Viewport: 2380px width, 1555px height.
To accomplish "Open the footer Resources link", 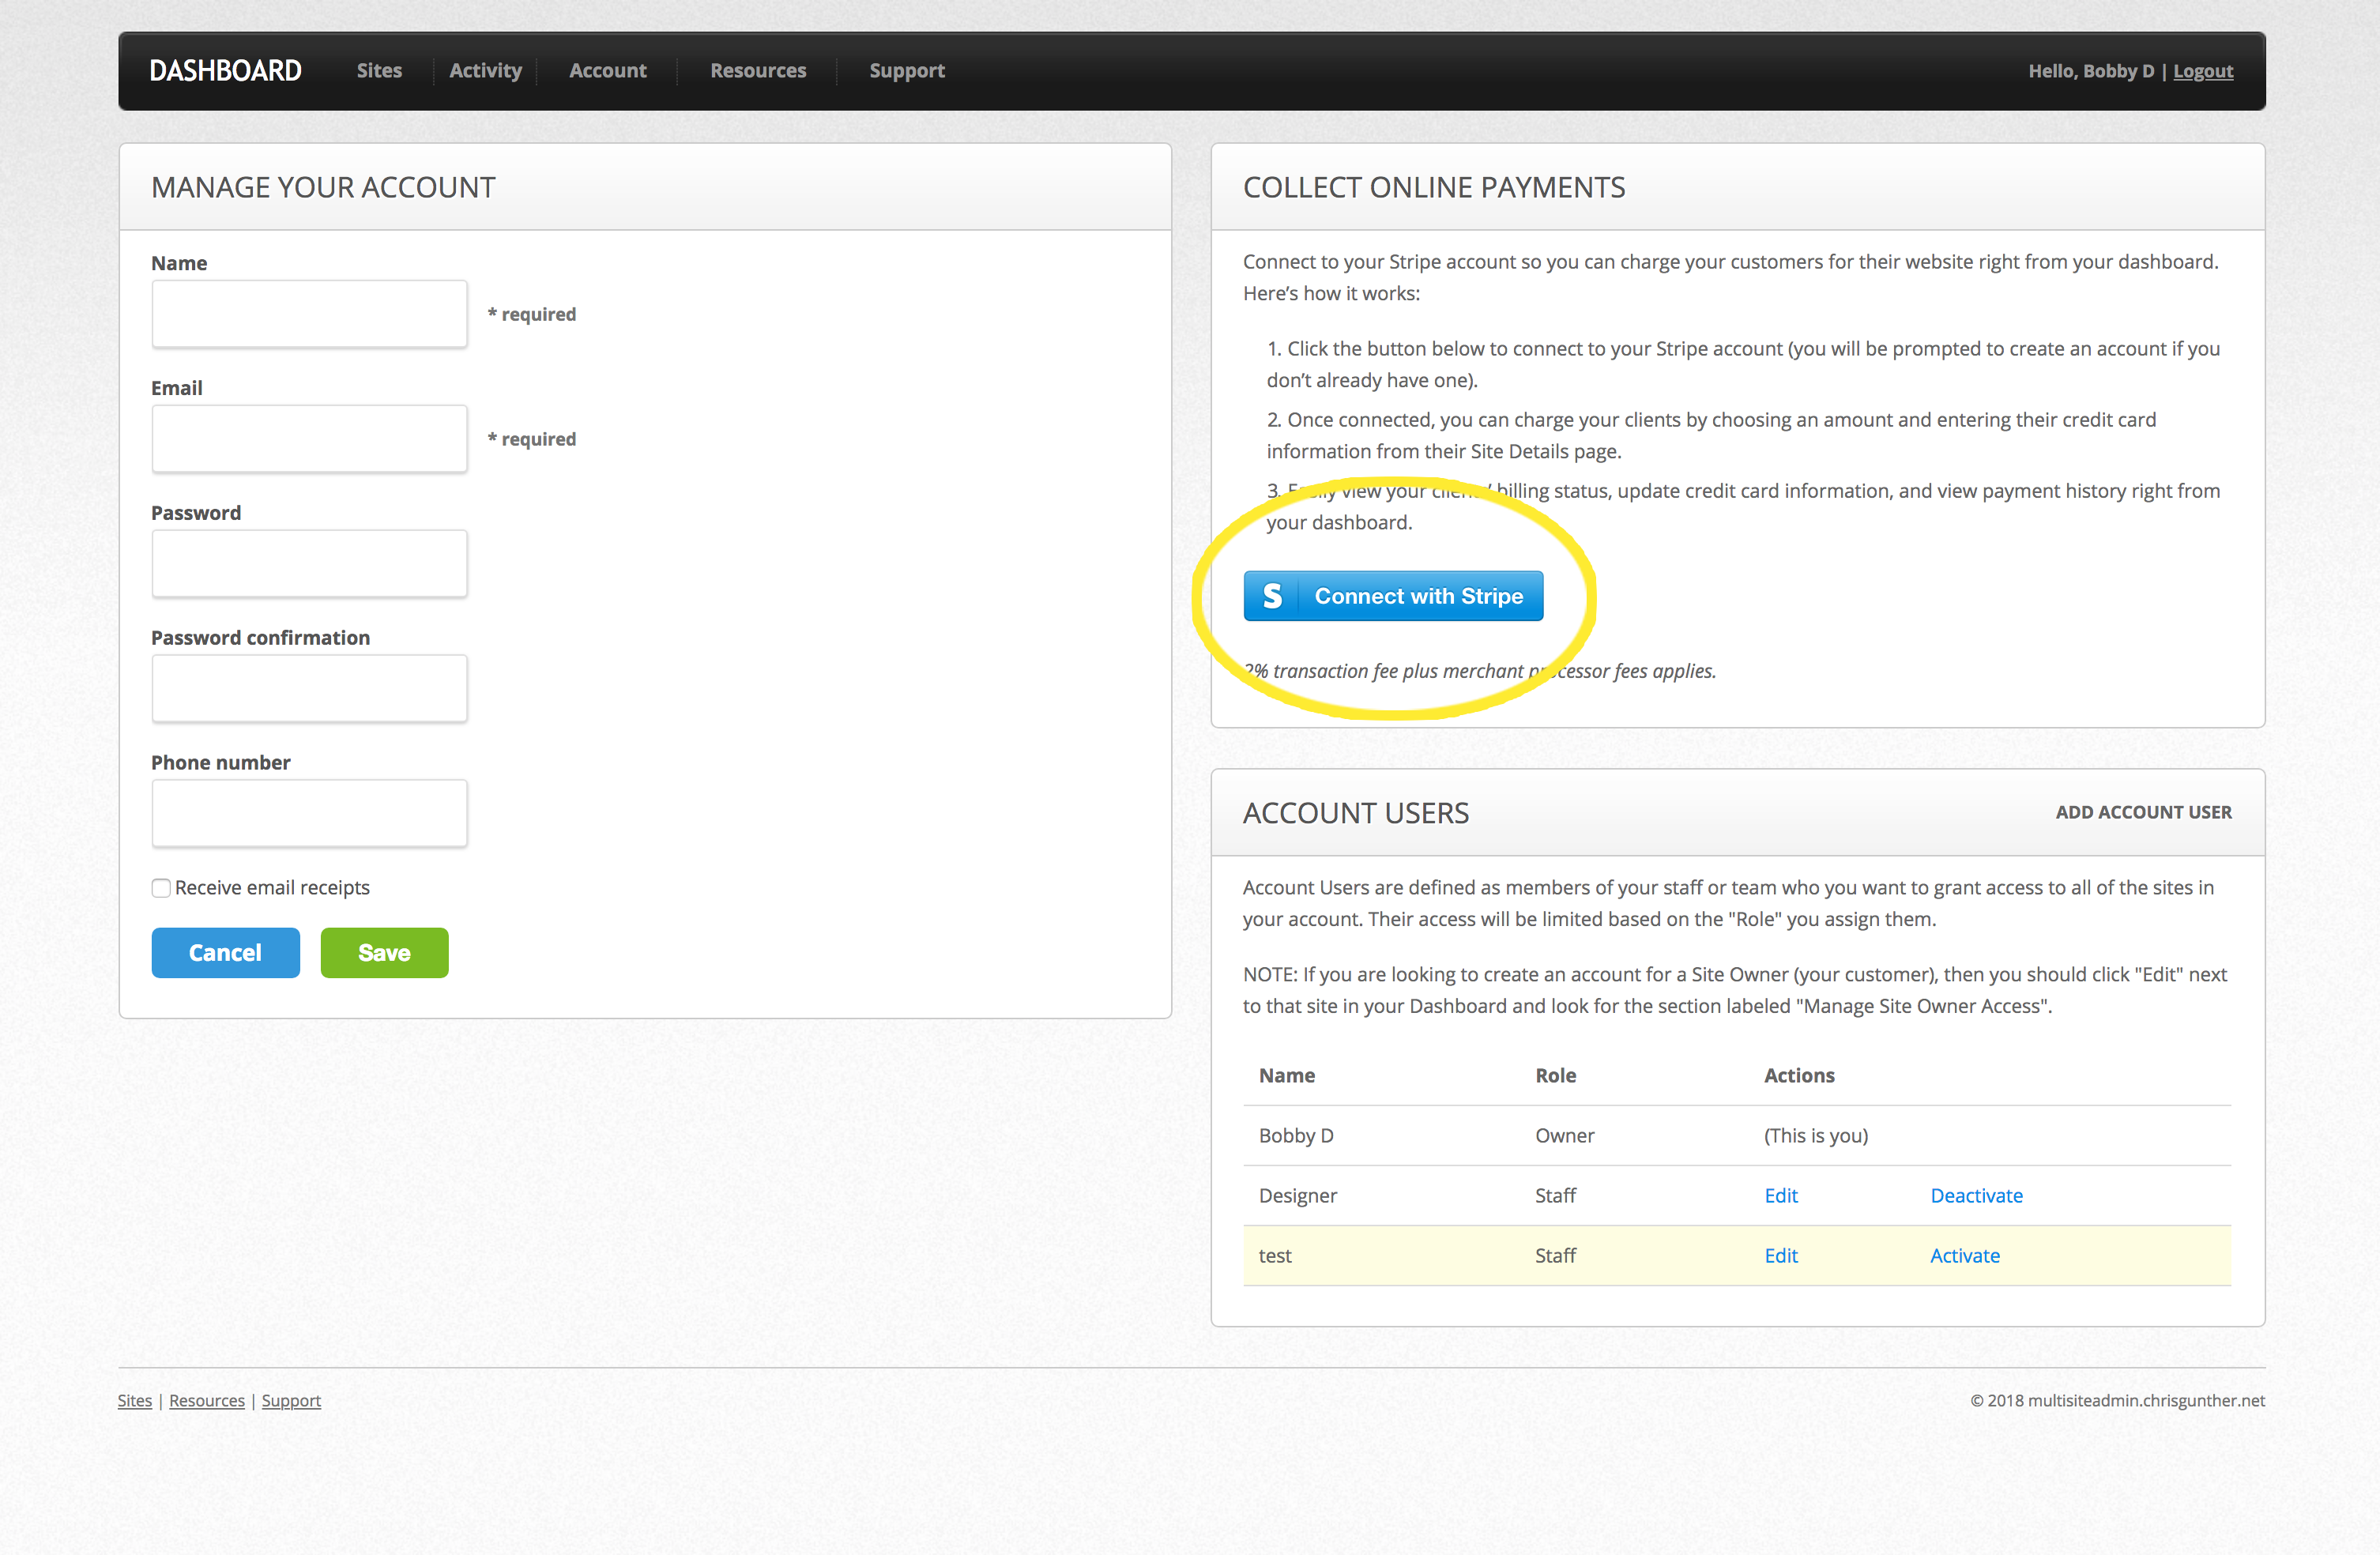I will [x=207, y=1401].
